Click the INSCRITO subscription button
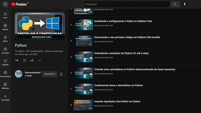 tap(50, 74)
